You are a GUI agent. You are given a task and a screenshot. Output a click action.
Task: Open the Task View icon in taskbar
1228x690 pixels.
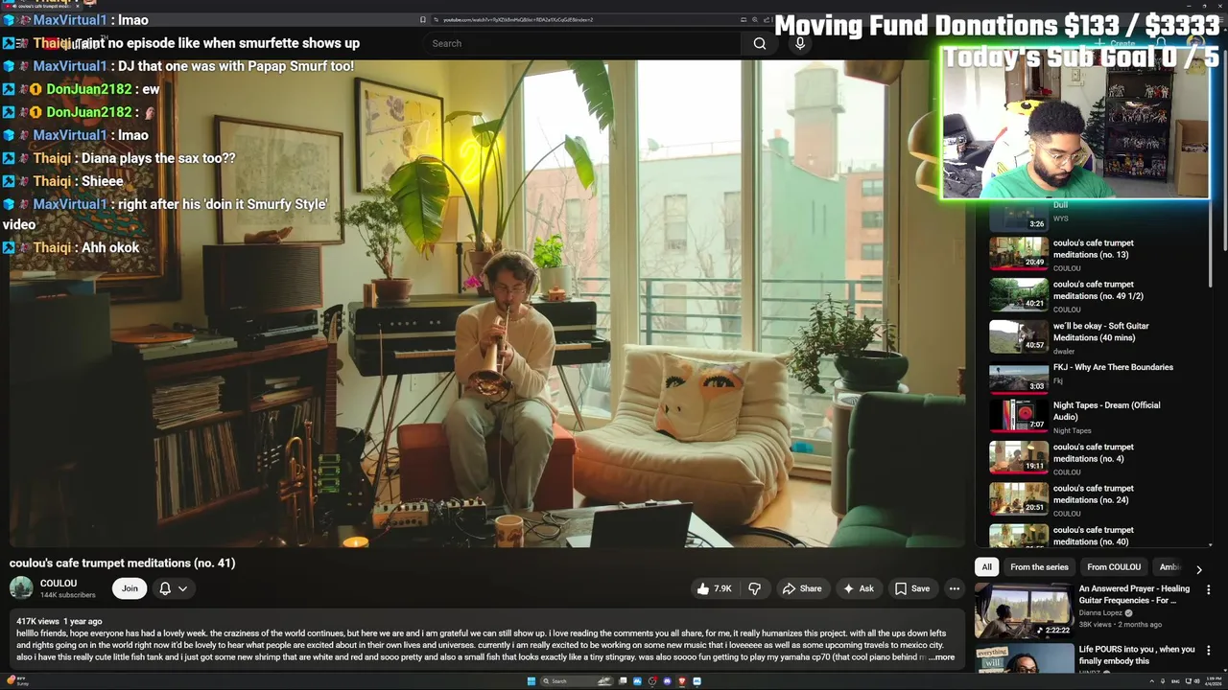pyautogui.click(x=623, y=681)
